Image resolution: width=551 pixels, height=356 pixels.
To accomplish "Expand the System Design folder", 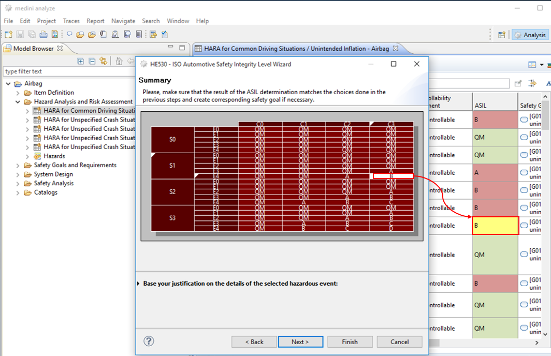I will tap(19, 174).
